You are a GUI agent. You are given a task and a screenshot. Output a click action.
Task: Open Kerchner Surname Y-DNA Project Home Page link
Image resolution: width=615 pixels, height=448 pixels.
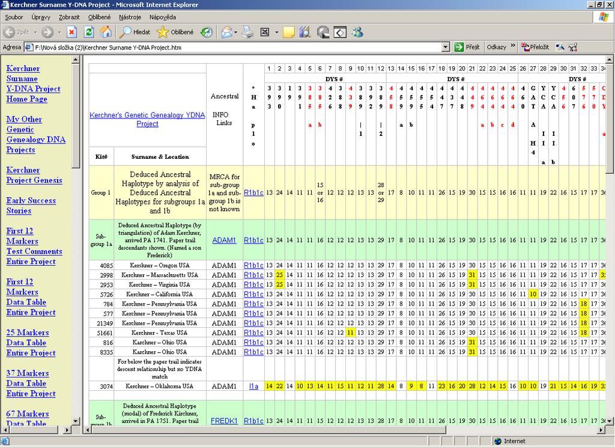click(34, 84)
